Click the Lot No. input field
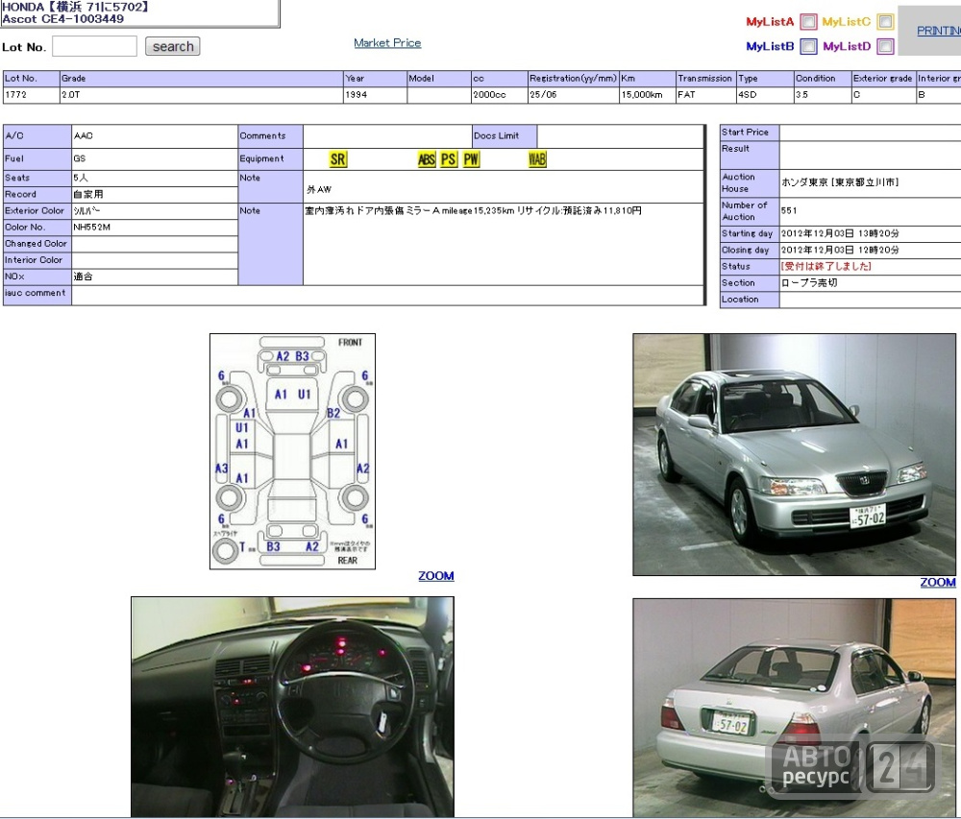961x819 pixels. coord(94,46)
